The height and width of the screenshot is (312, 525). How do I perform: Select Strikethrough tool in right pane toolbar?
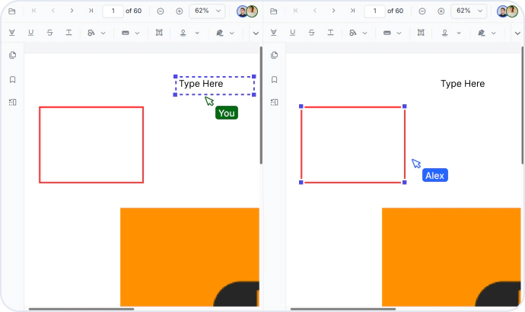(311, 33)
